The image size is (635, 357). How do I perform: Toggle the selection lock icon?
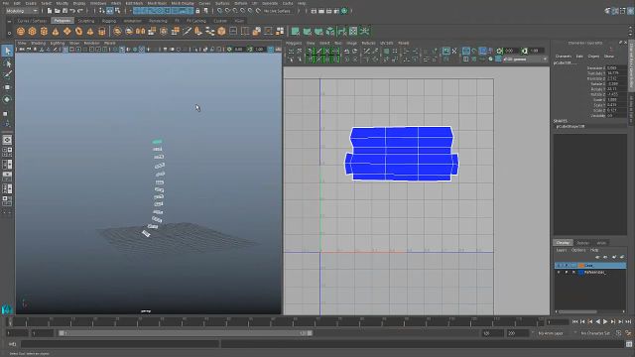[197, 11]
